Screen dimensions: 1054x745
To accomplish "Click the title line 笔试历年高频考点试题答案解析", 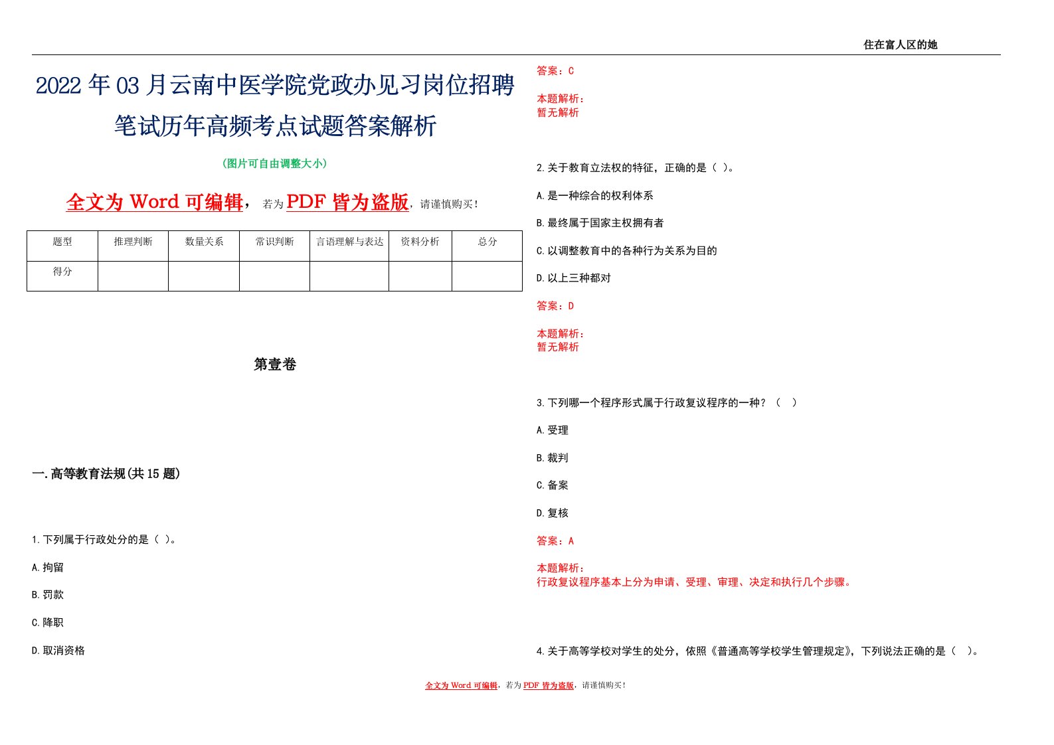I will click(x=275, y=125).
